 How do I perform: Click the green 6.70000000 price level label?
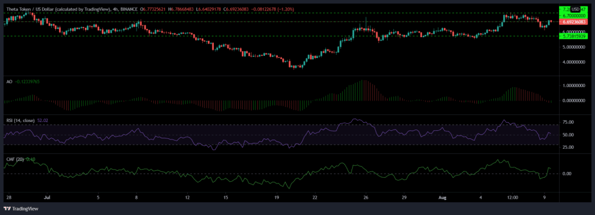pyautogui.click(x=574, y=16)
